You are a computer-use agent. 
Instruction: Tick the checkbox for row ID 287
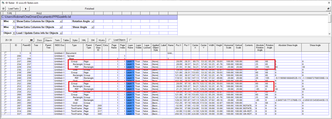point(6,105)
